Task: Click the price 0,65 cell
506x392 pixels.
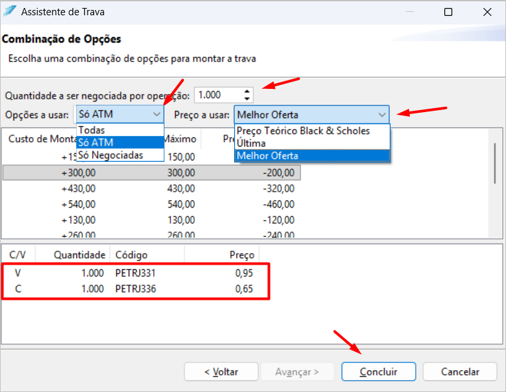Action: (244, 289)
